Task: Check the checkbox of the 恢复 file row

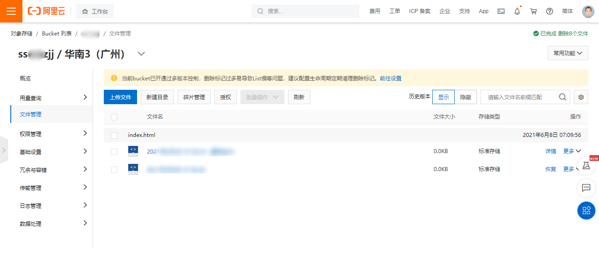Action: pos(114,169)
